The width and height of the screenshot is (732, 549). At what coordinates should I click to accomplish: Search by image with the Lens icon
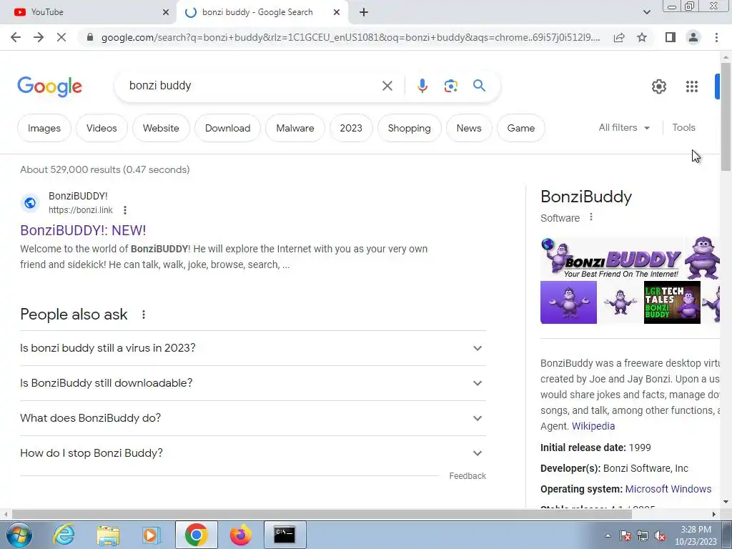pyautogui.click(x=450, y=86)
